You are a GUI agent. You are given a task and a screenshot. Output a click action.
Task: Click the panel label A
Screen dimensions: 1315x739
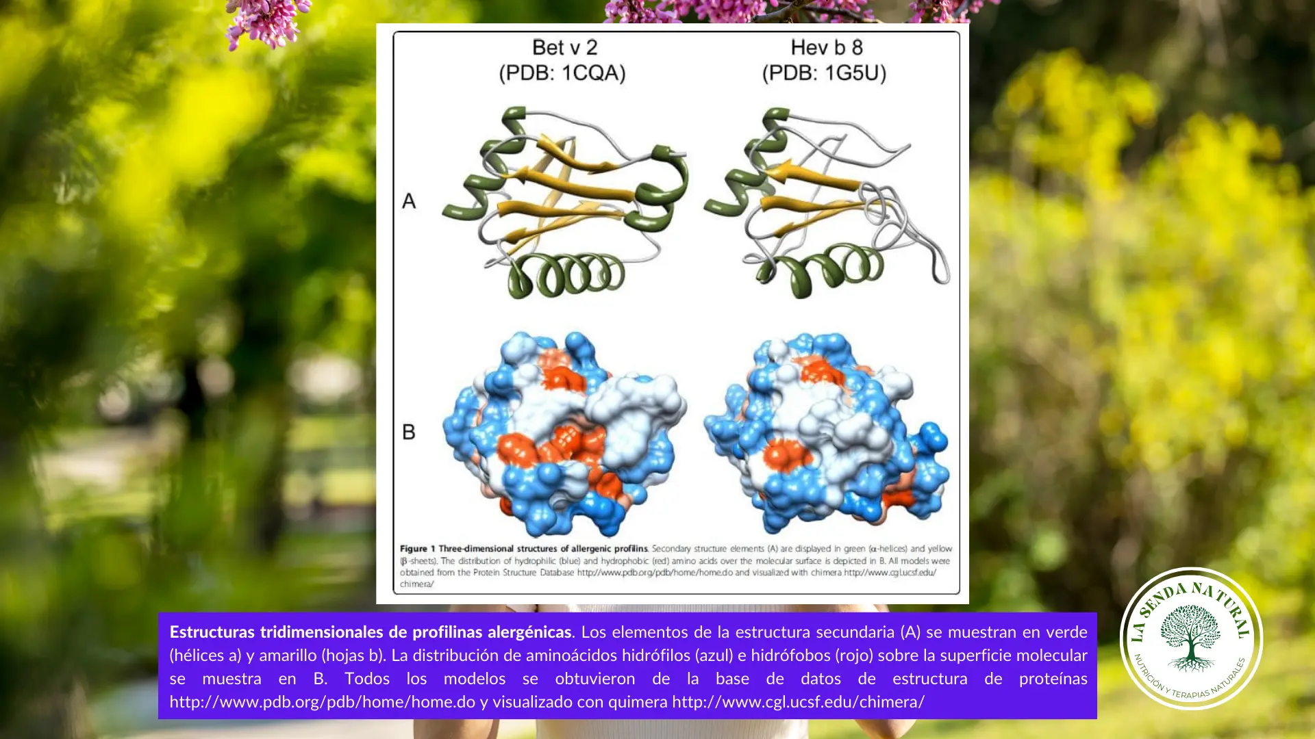pyautogui.click(x=409, y=201)
